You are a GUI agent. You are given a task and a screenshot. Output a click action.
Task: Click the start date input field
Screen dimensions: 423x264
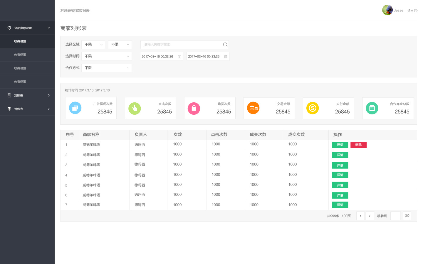[x=162, y=56]
